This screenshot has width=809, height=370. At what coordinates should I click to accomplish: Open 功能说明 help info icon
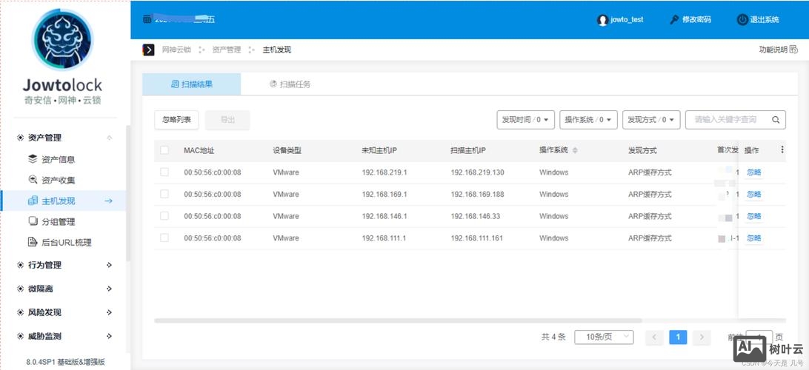pyautogui.click(x=793, y=50)
